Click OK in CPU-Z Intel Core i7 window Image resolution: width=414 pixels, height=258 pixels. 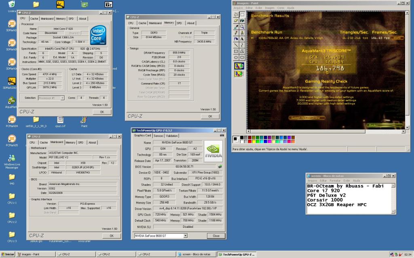tap(102, 112)
